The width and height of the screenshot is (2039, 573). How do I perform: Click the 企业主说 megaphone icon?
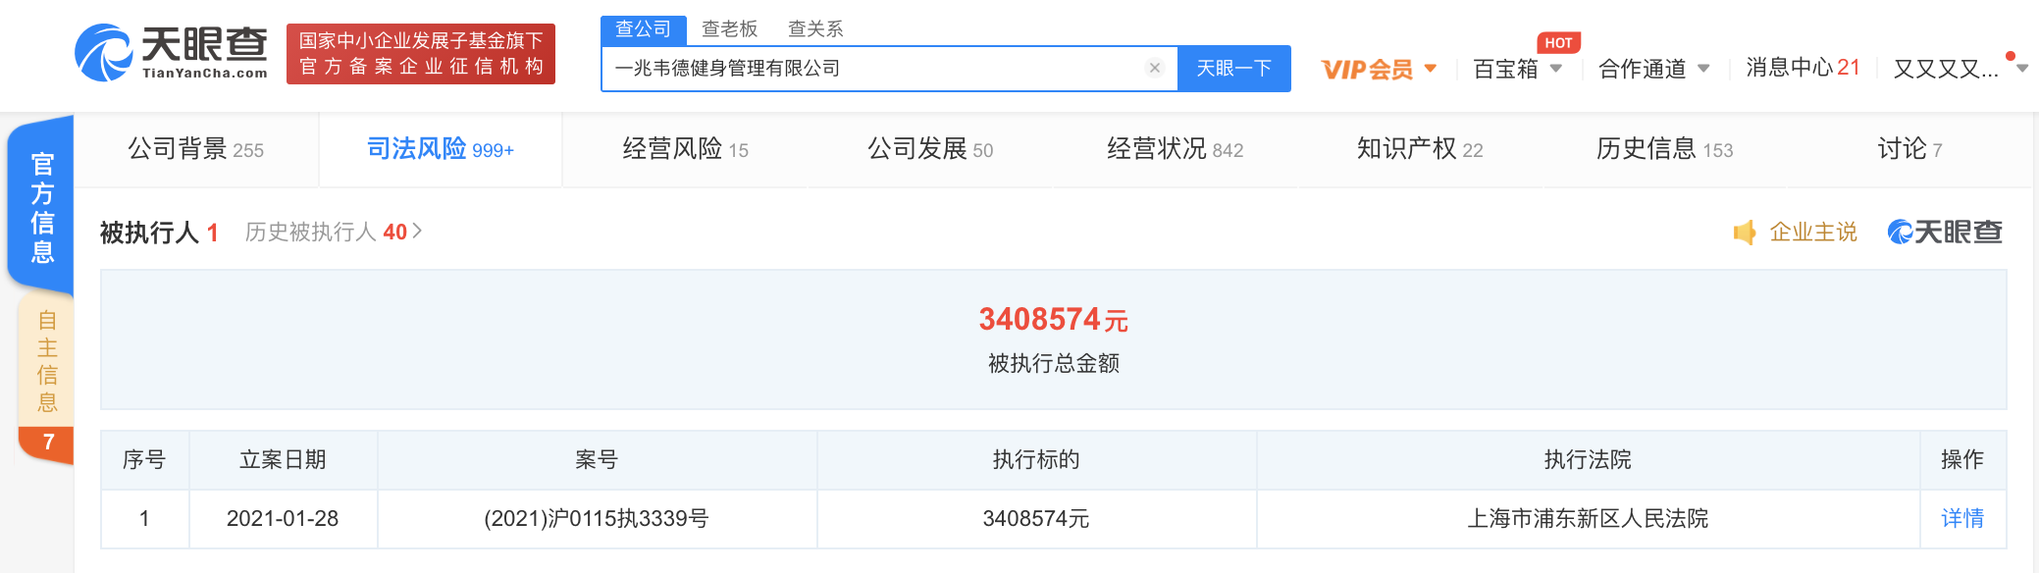1745,233
